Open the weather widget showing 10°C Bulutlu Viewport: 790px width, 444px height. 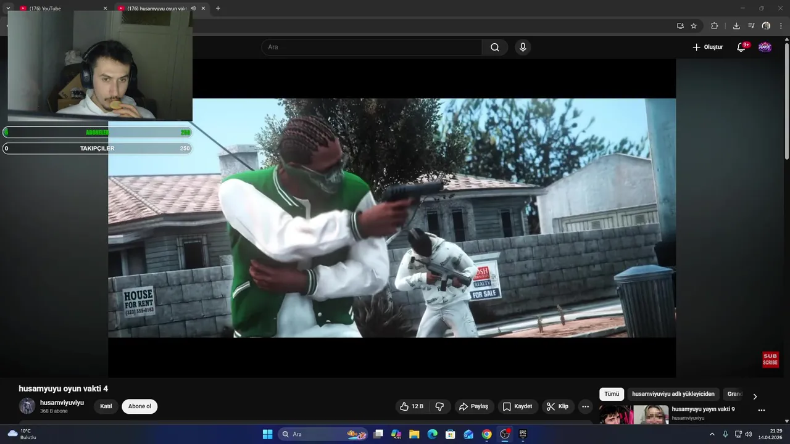[x=23, y=434]
